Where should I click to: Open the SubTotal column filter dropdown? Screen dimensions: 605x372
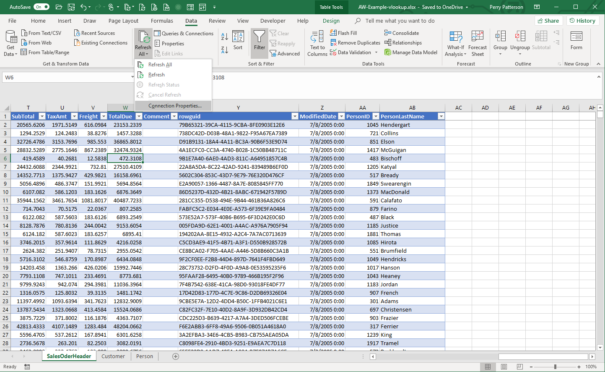click(x=42, y=116)
